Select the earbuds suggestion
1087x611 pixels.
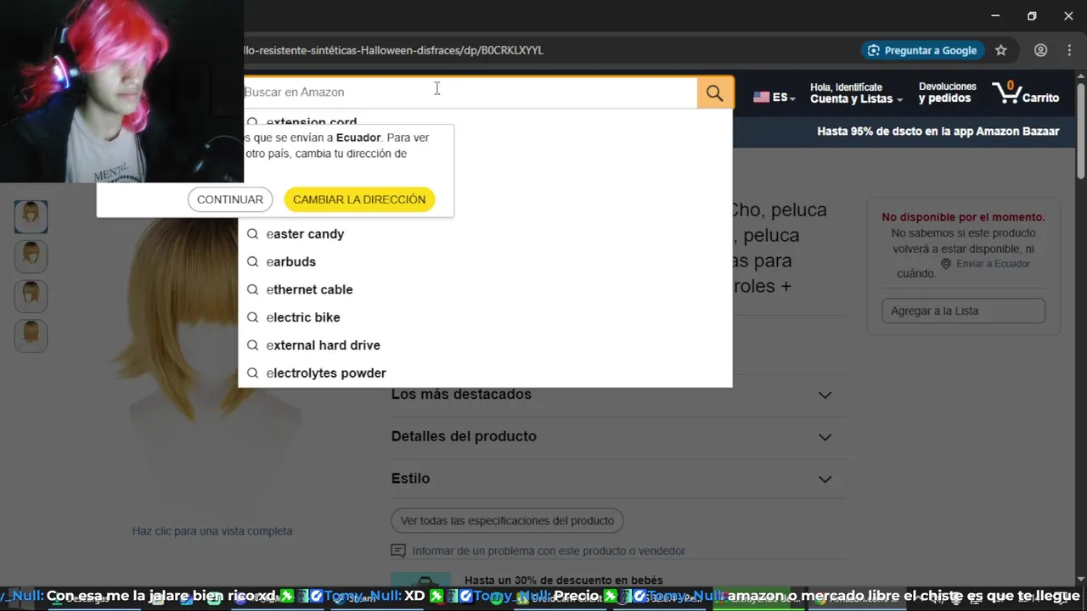pyautogui.click(x=485, y=262)
